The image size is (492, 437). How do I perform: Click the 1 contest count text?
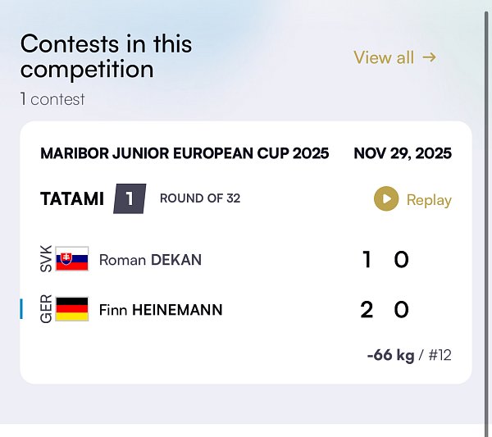click(x=52, y=100)
